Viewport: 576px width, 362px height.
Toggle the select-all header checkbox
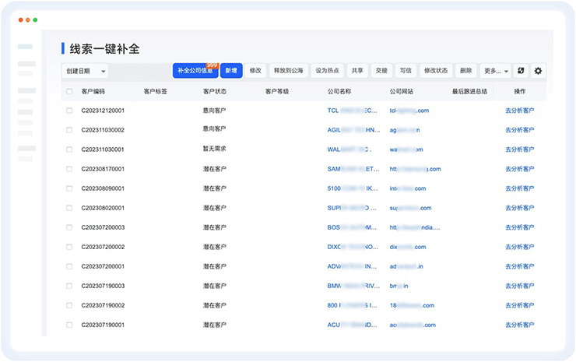[69, 92]
